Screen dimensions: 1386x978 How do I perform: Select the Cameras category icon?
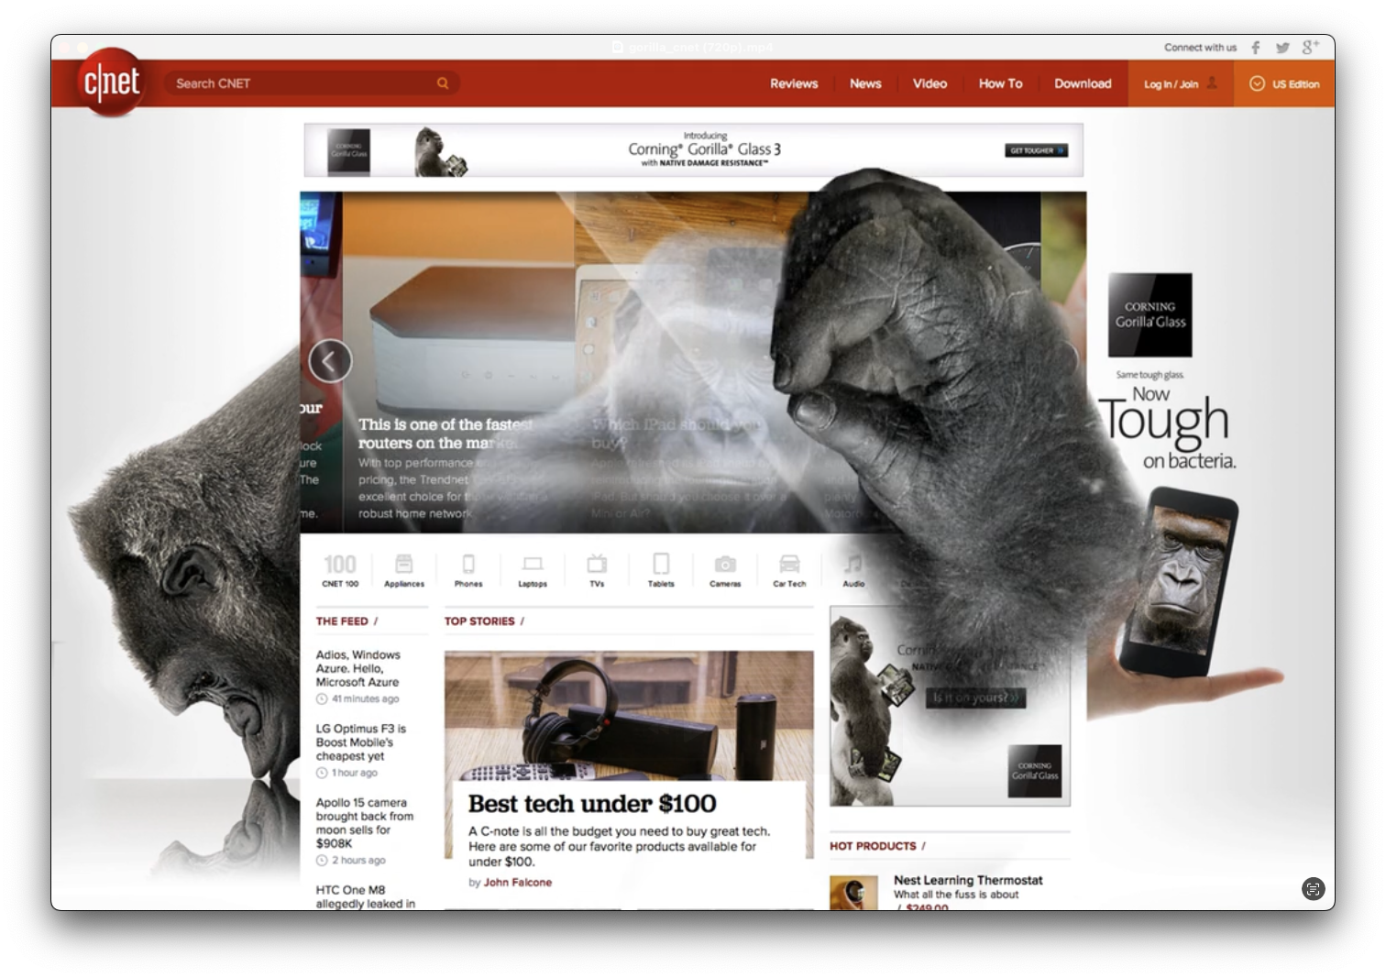[725, 569]
